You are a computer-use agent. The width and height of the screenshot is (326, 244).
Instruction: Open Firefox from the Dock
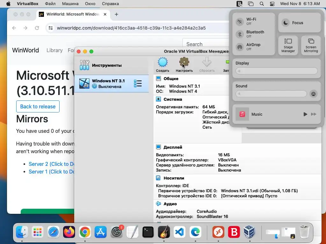(69, 232)
